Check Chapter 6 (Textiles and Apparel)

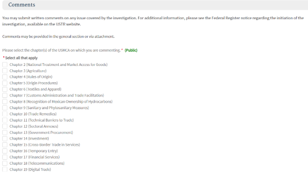coord(5,89)
